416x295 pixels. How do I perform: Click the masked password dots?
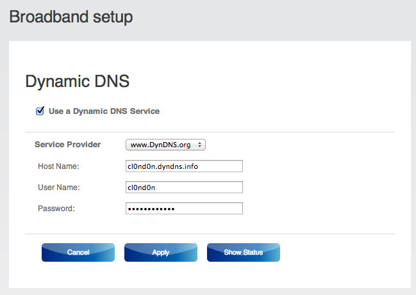click(151, 209)
